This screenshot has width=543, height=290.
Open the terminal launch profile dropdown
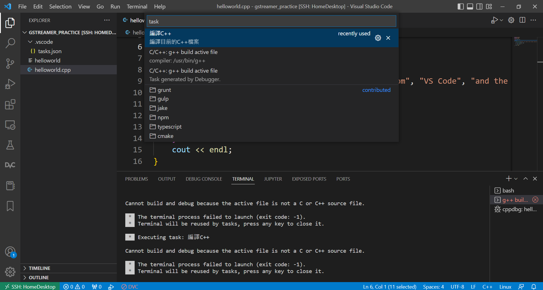(516, 179)
